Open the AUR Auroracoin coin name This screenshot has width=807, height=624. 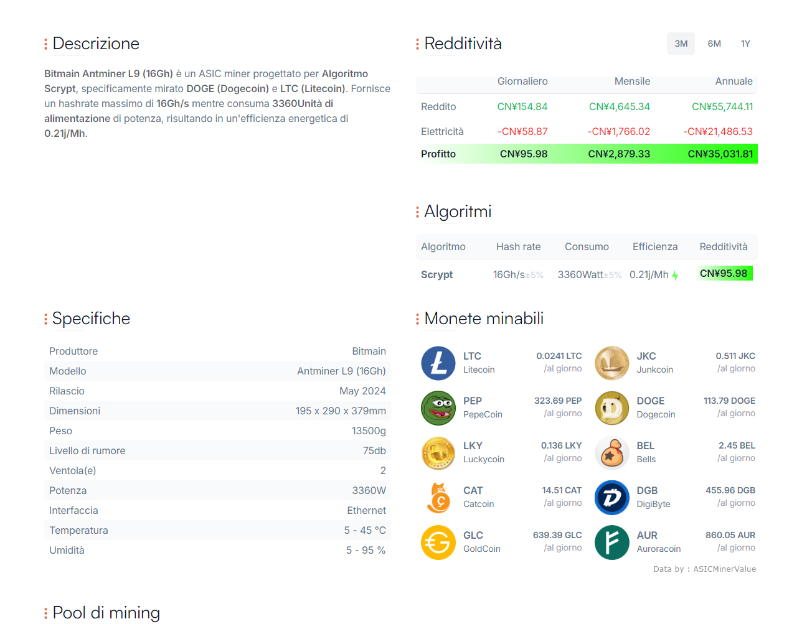coord(658,542)
